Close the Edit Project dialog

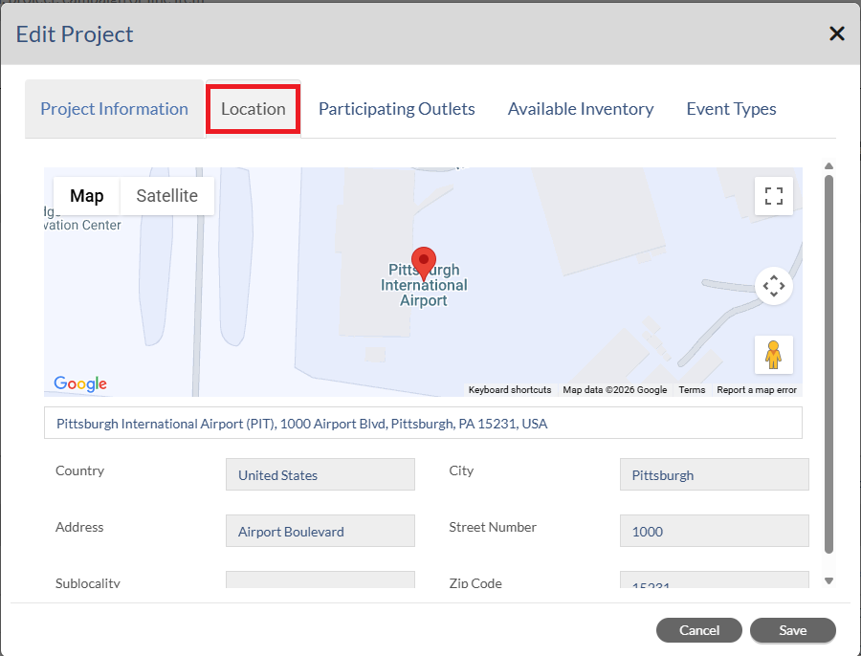pos(836,34)
